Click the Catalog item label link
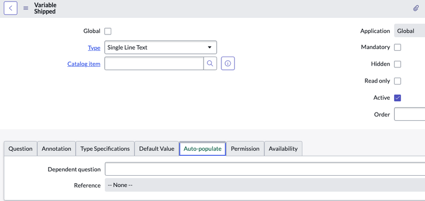 tap(84, 64)
